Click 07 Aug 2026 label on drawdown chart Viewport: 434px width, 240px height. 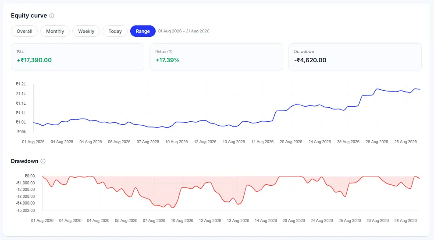[154, 221]
